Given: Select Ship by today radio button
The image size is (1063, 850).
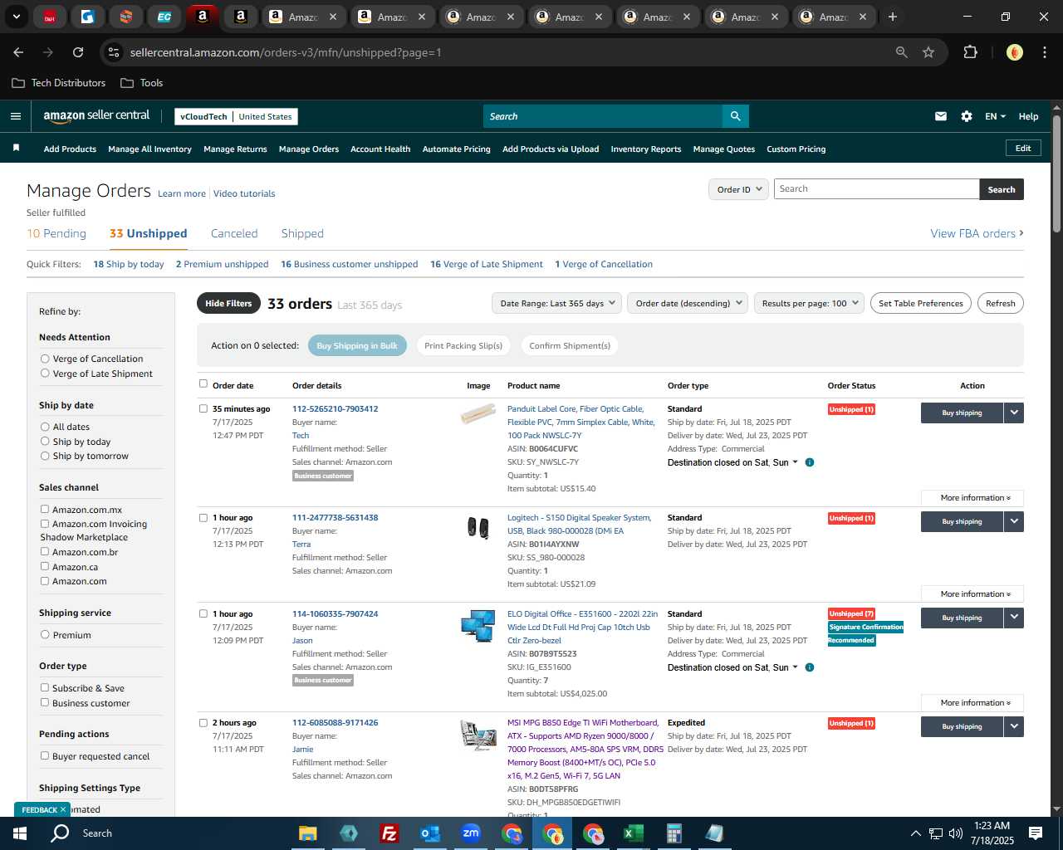Looking at the screenshot, I should pos(45,442).
